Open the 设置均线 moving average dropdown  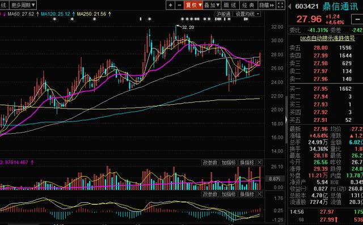pos(247,14)
